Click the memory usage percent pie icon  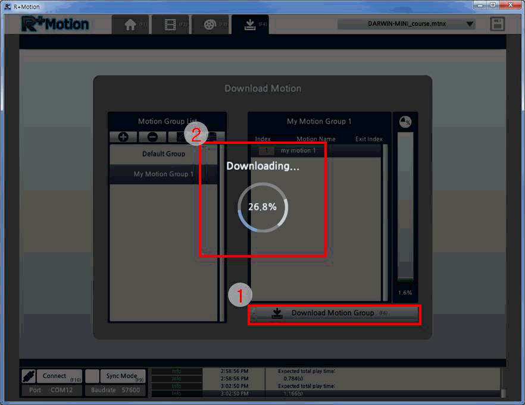pos(405,122)
